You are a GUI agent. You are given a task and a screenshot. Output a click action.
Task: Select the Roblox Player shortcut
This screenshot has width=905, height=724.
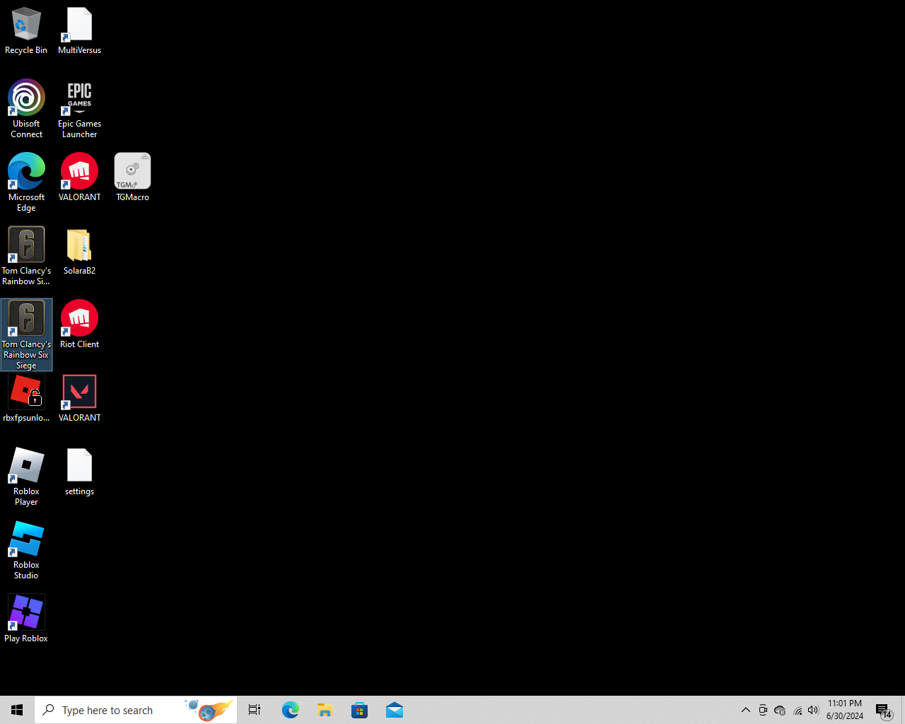pos(26,477)
